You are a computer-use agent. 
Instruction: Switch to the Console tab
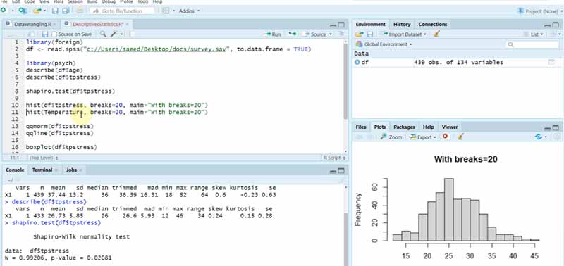click(15, 170)
